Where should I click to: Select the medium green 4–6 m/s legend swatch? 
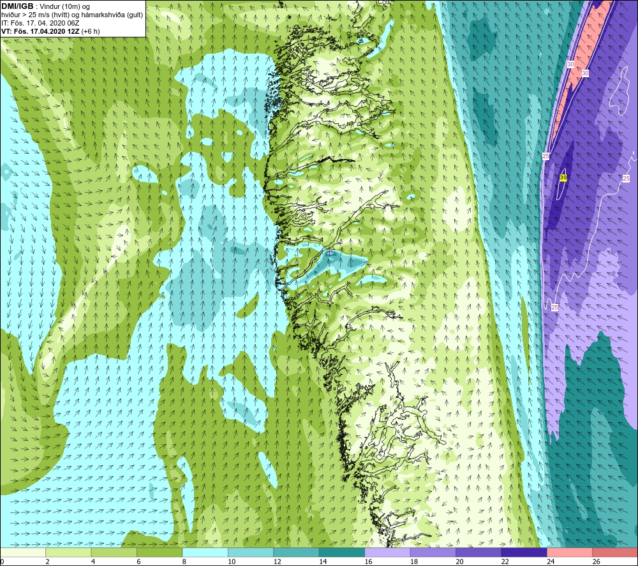(x=114, y=552)
